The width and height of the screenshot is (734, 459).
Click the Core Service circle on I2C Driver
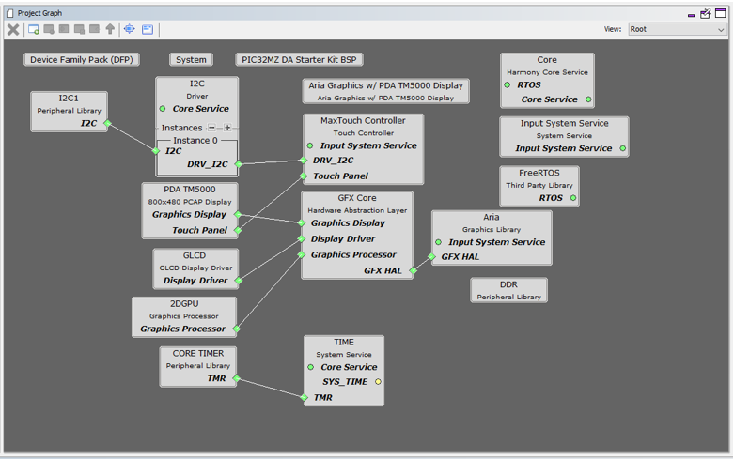tap(163, 109)
